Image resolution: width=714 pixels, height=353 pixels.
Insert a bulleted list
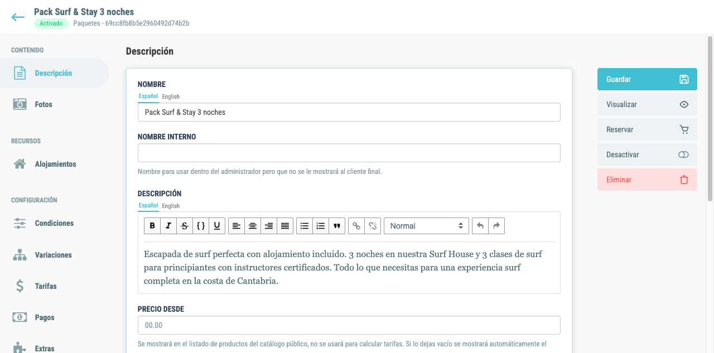point(305,226)
